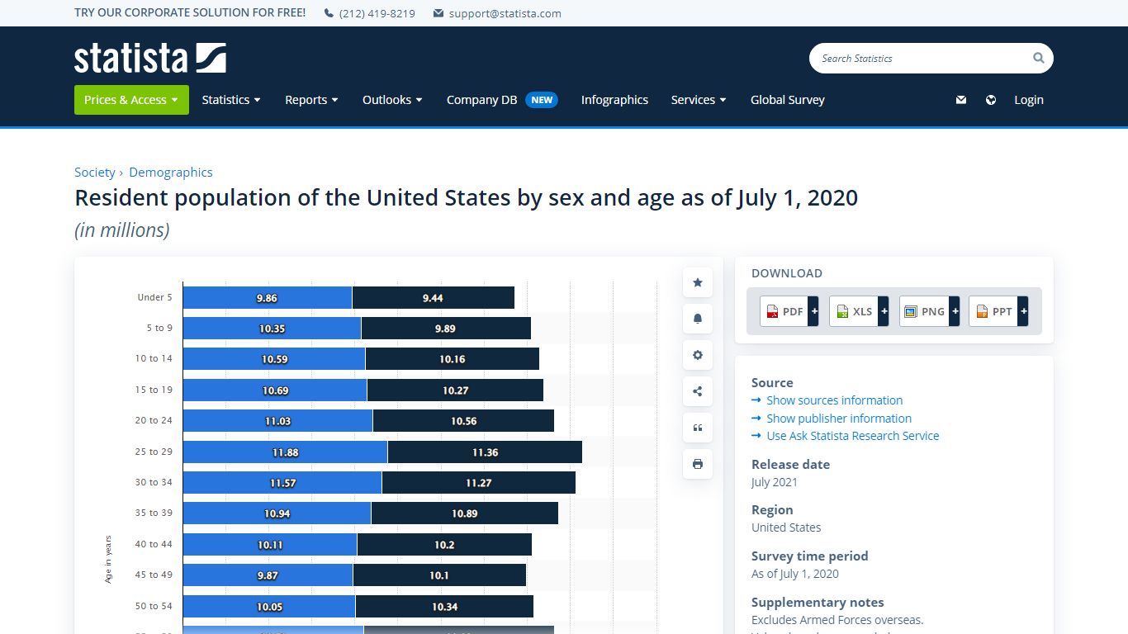This screenshot has width=1128, height=634.
Task: Click the plus next to PNG
Action: [955, 311]
